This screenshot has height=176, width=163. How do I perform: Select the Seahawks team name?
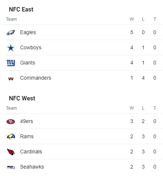32,167
